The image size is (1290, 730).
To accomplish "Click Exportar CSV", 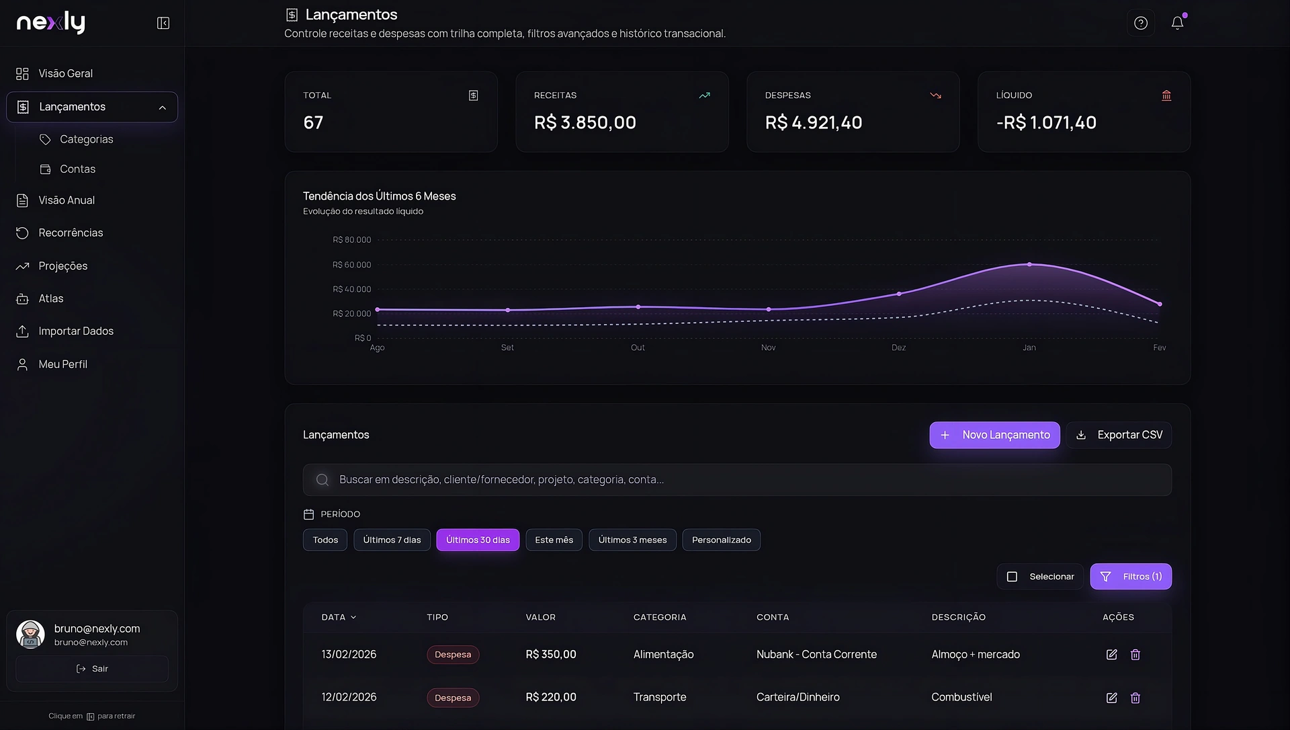I will coord(1119,435).
